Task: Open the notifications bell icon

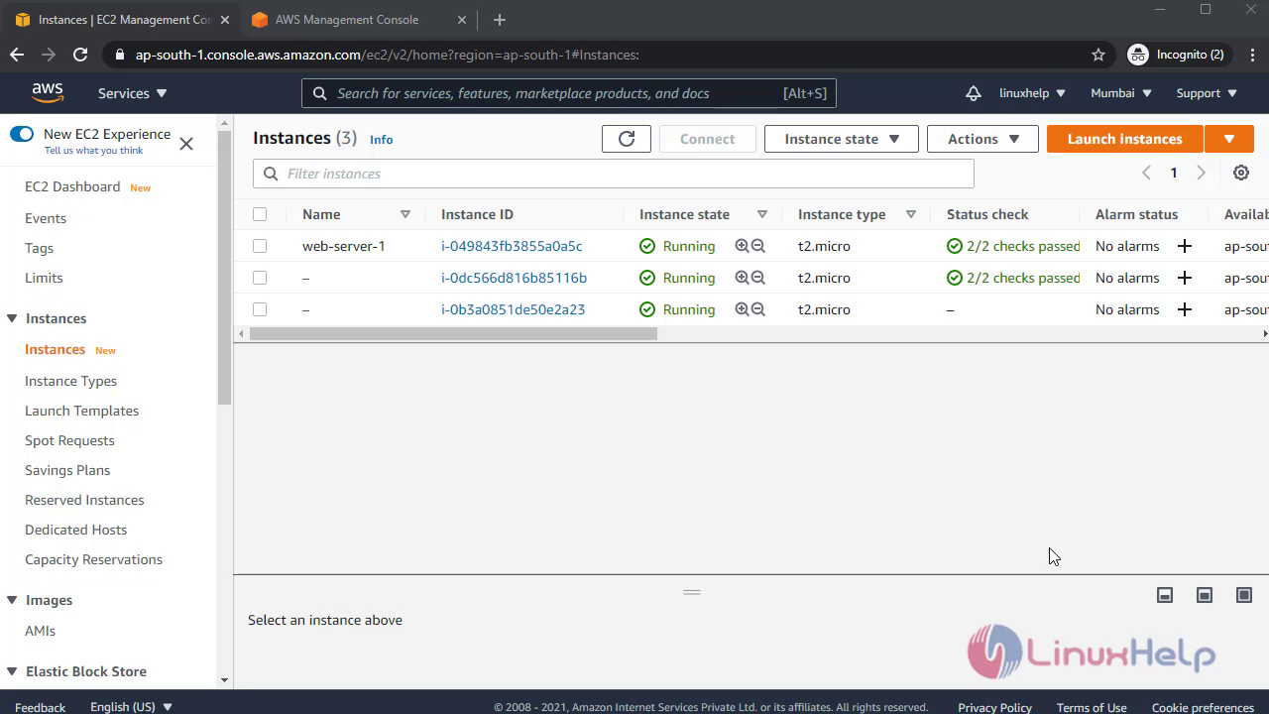Action: (974, 93)
